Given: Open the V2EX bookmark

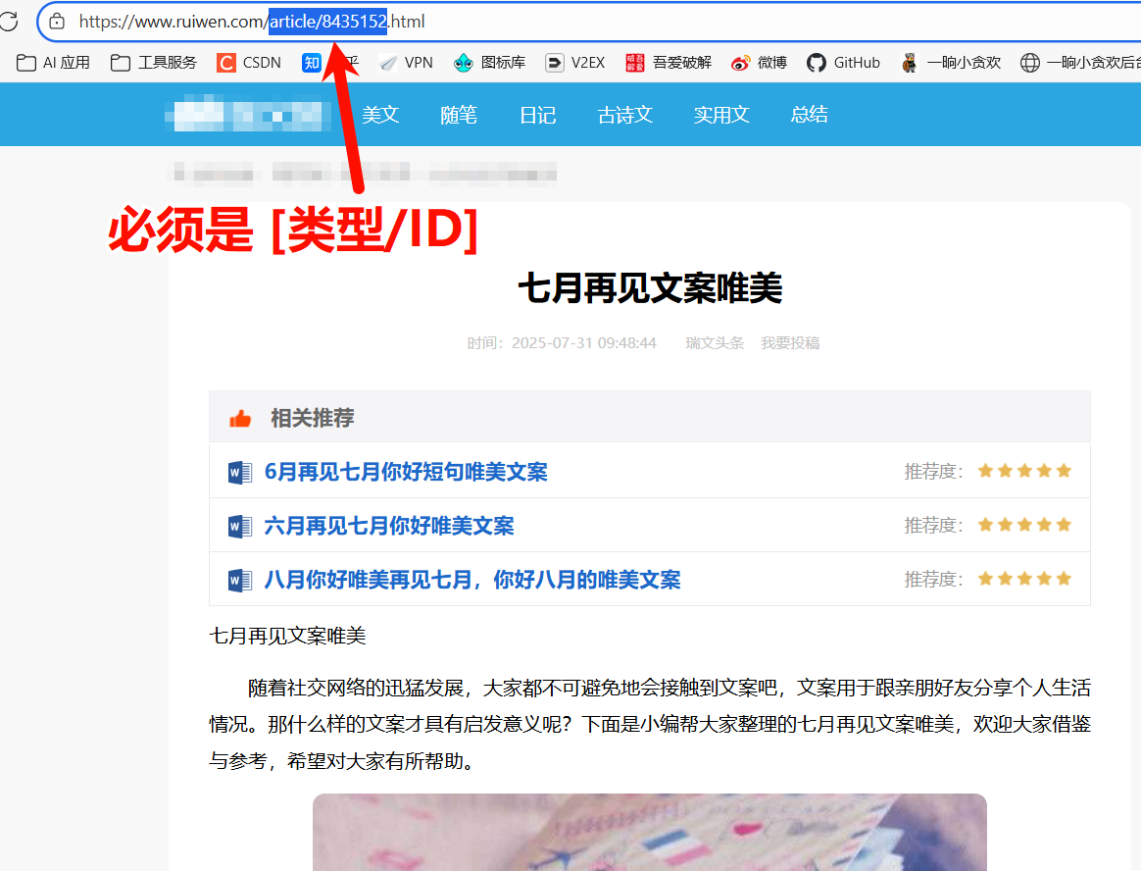Looking at the screenshot, I should tap(574, 63).
